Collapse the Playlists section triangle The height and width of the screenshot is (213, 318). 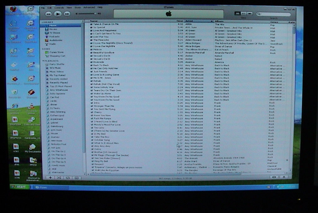point(43,61)
